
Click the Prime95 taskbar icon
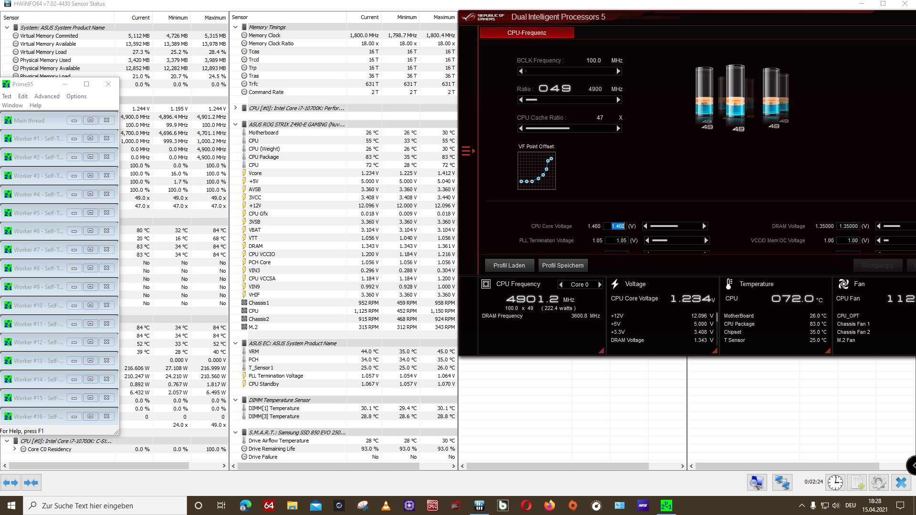[666, 505]
